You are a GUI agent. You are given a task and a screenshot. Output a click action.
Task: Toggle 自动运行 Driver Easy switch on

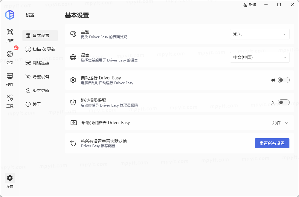tap(283, 80)
